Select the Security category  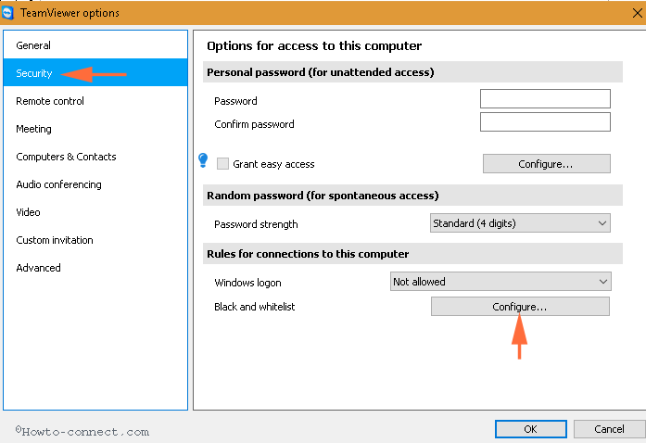click(x=95, y=72)
